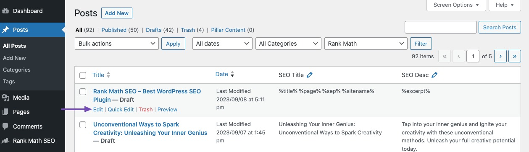The width and height of the screenshot is (529, 152).
Task: Sort by Date using the arrow icon
Action: coord(232,75)
